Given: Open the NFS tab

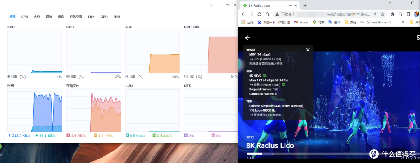Looking at the screenshot, I should [x=117, y=17].
